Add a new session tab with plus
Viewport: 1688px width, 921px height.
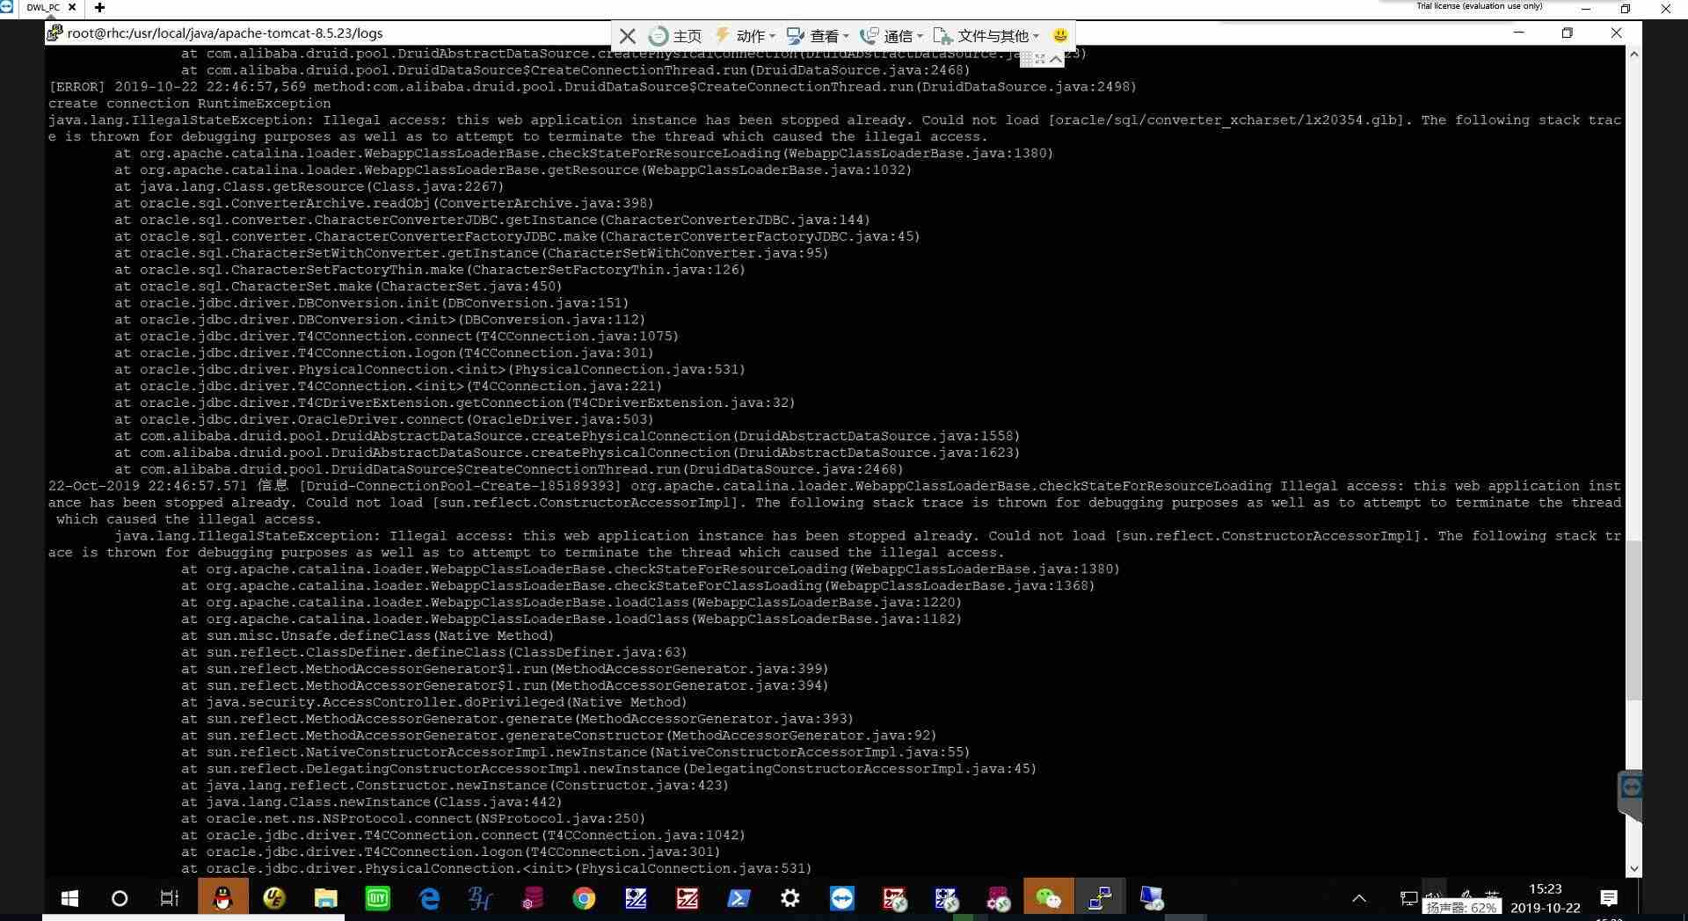click(x=99, y=7)
